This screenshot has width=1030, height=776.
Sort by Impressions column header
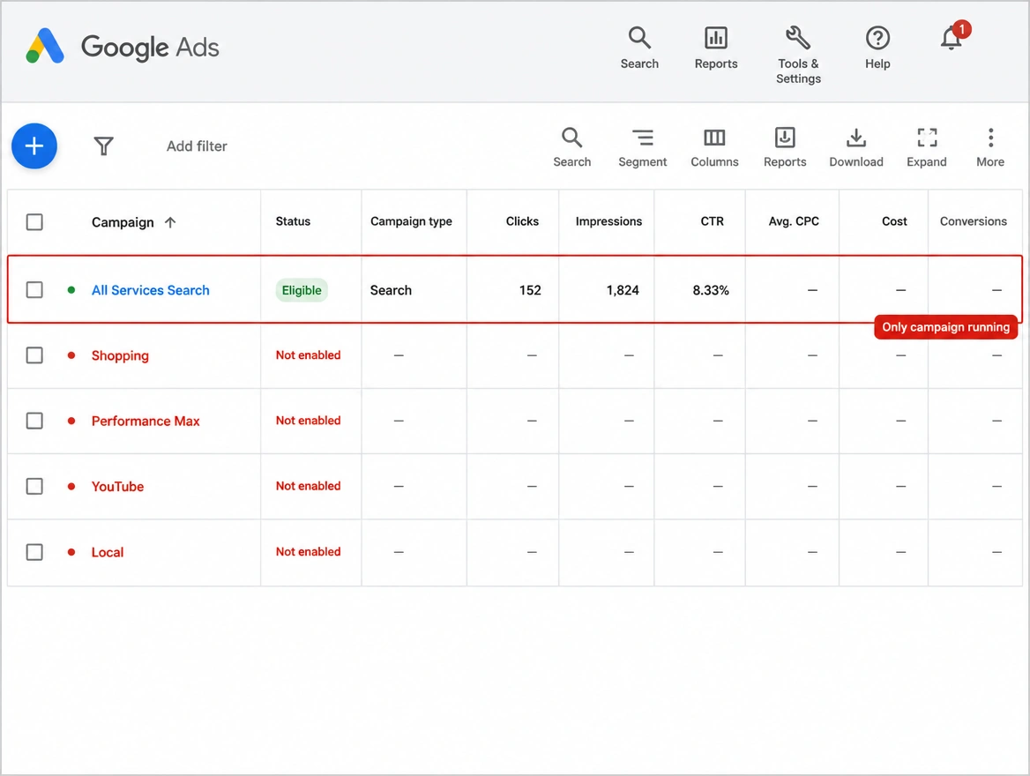609,221
